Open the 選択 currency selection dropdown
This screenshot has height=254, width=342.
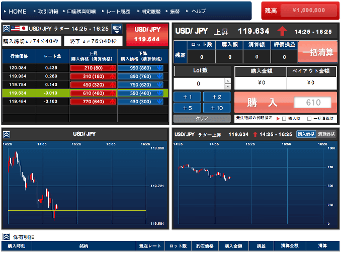coord(117,29)
